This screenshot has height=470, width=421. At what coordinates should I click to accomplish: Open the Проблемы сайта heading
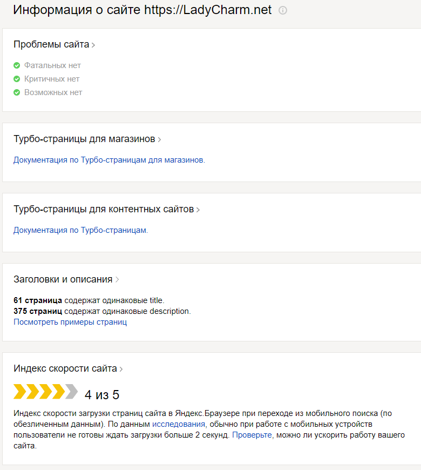click(x=51, y=44)
